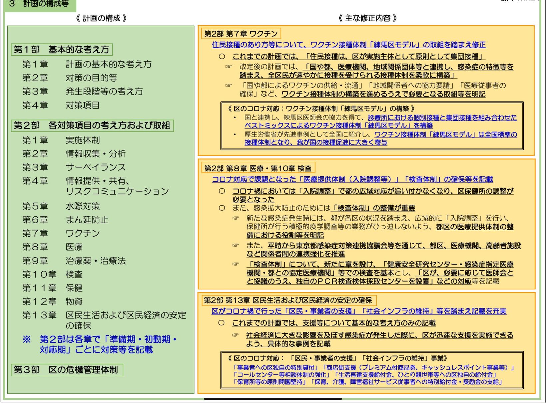Click the 診療所における個別接種 blue underlined text
The height and width of the screenshot is (403, 546).
[442, 117]
